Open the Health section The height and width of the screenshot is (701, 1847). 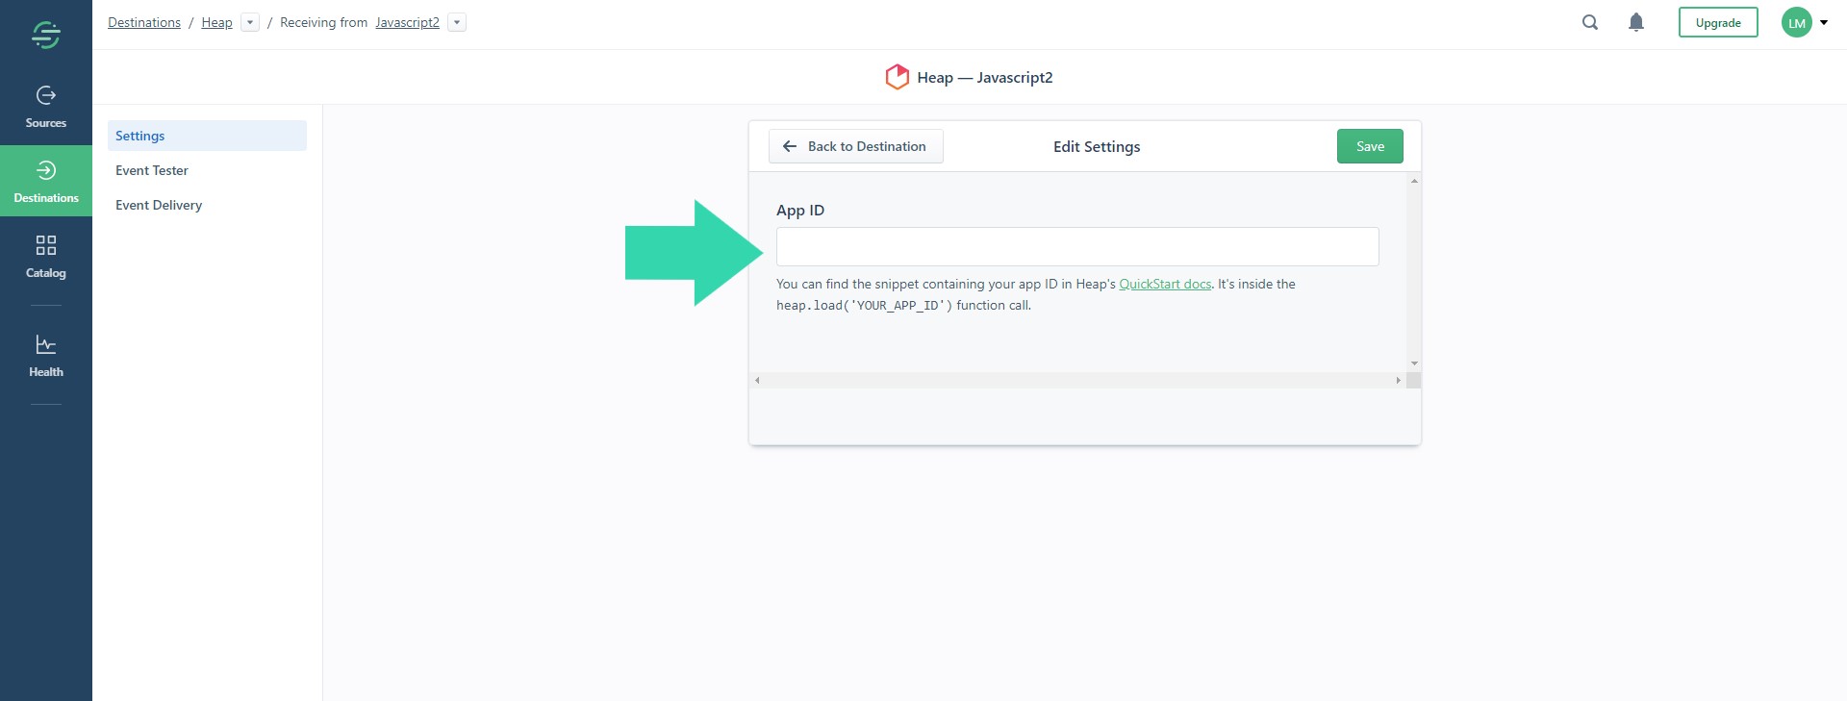pyautogui.click(x=46, y=356)
